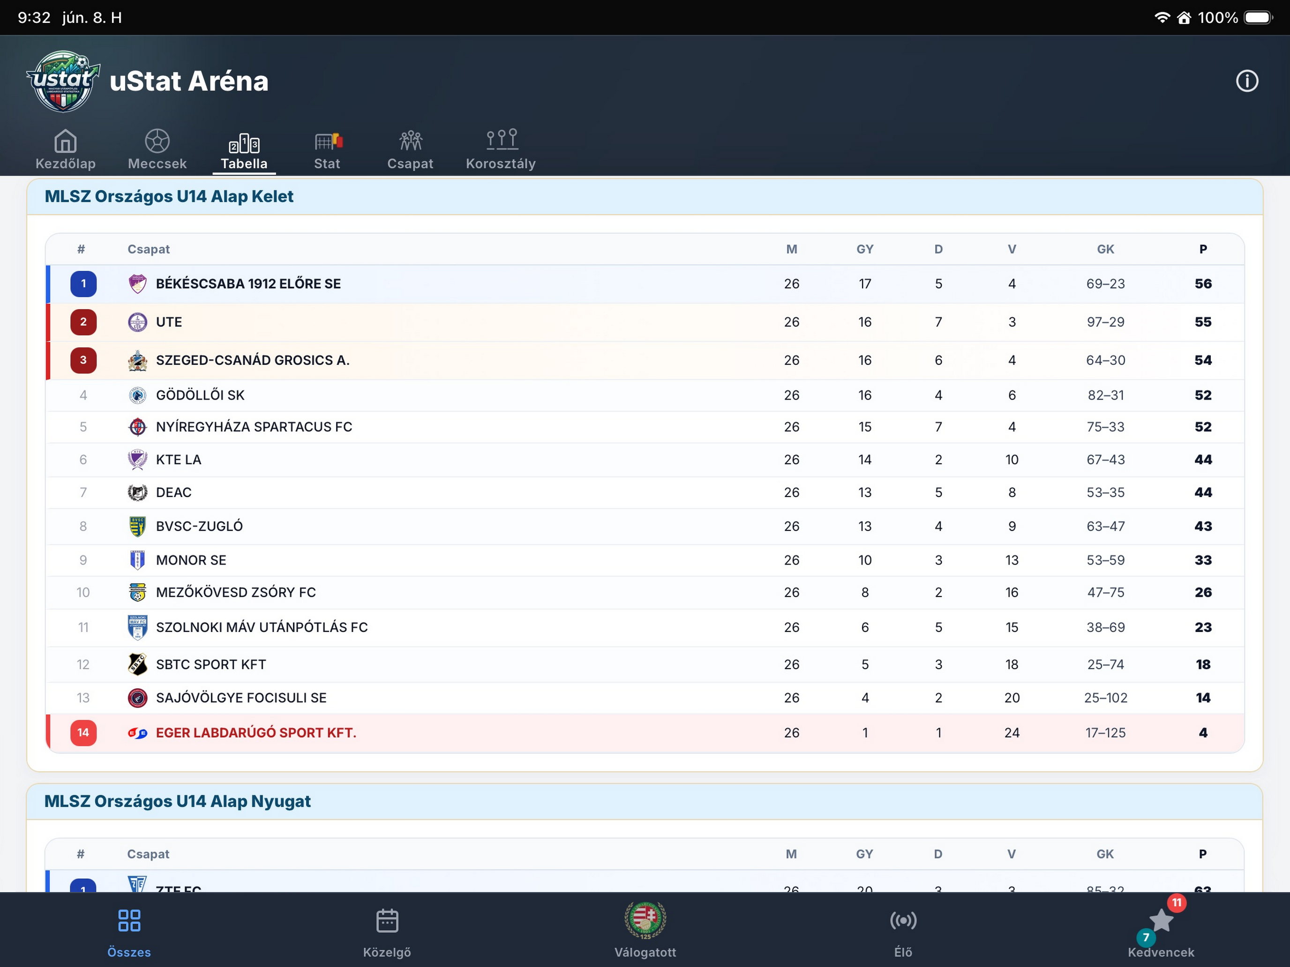Tap Kelet table GY wins header
1290x967 pixels.
point(865,249)
